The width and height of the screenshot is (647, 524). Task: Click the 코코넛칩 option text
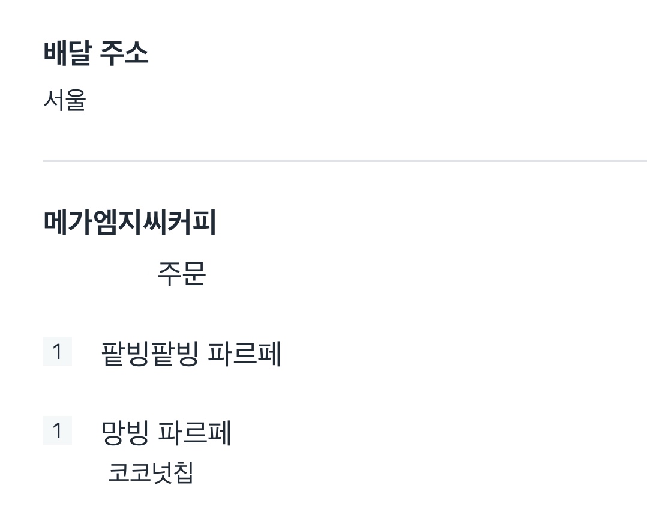[x=151, y=472]
